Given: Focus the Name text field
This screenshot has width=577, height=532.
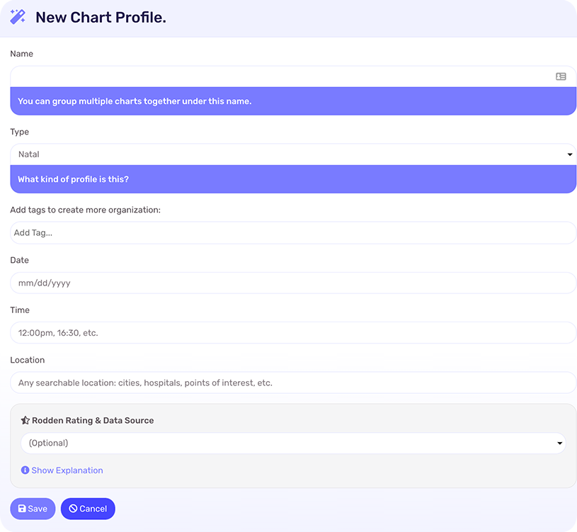Looking at the screenshot, I should (x=293, y=77).
